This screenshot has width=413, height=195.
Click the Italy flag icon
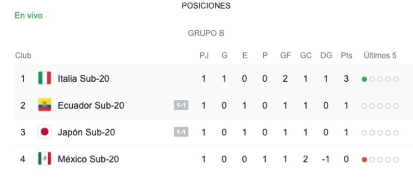(x=44, y=78)
